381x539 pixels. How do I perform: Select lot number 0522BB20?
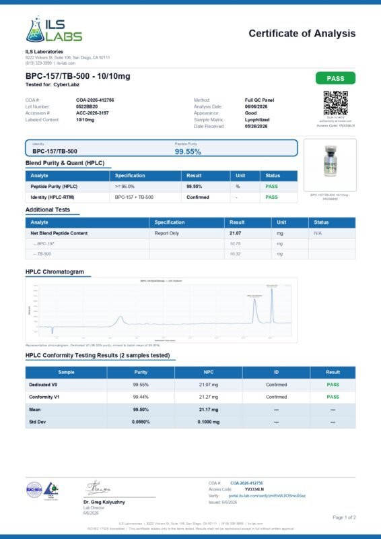coord(87,106)
